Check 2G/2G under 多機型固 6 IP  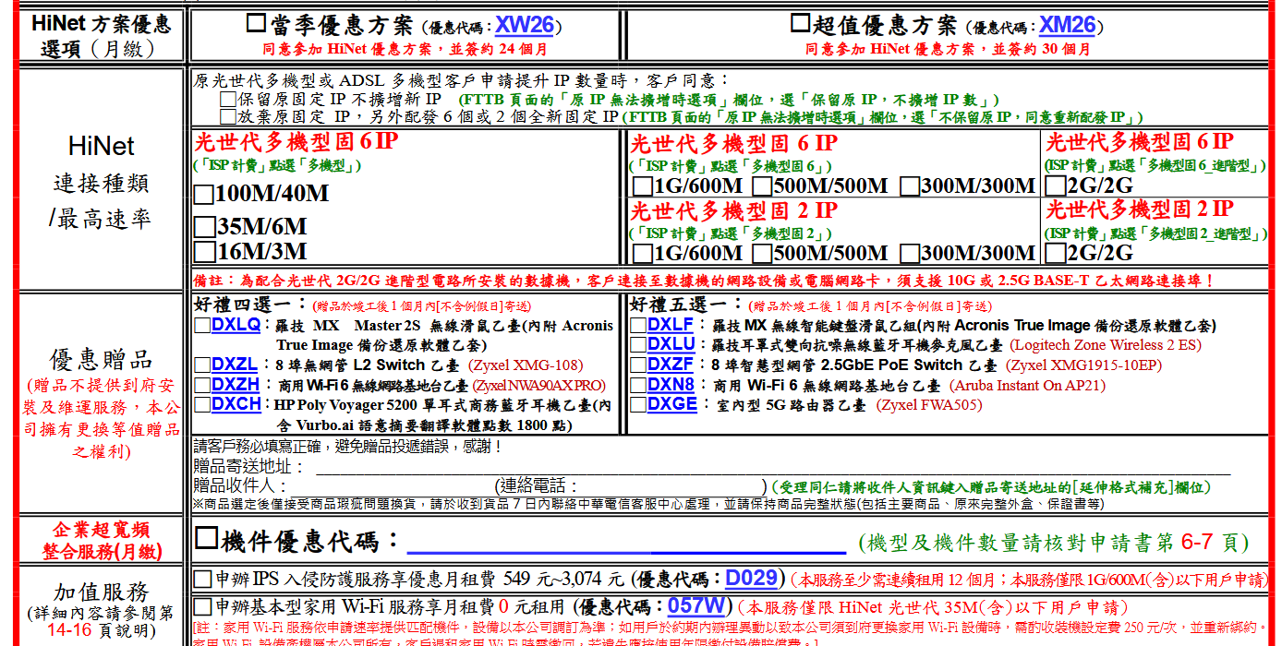pos(1055,186)
